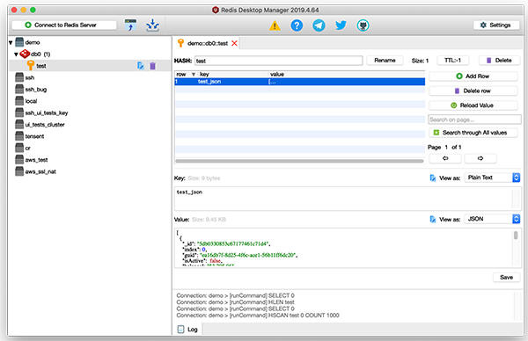Click Reload Value button
Image resolution: width=528 pixels, height=341 pixels.
pyautogui.click(x=473, y=105)
